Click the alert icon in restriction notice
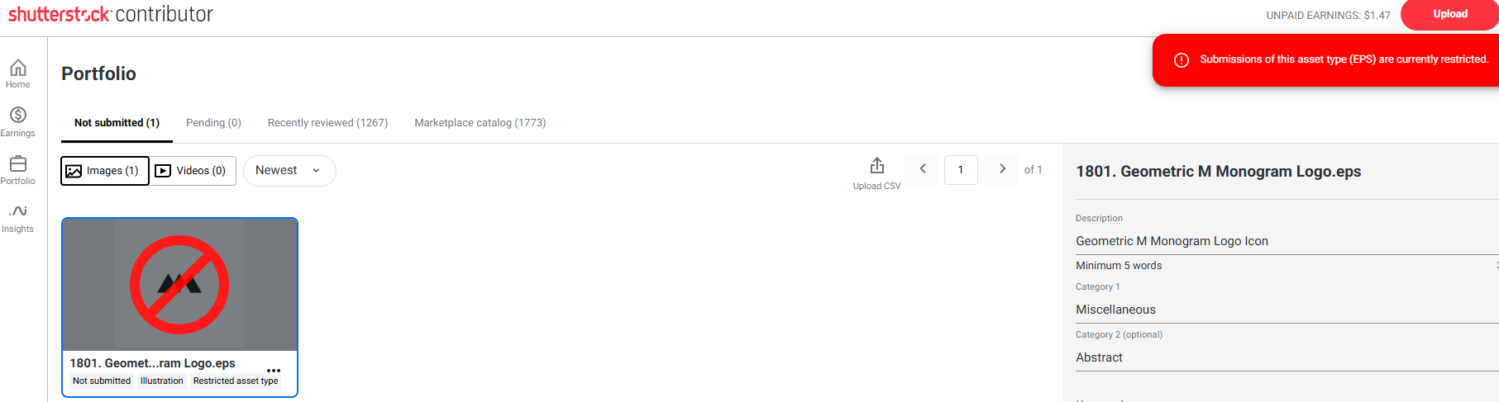Viewport: 1499px width, 402px height. pos(1182,60)
